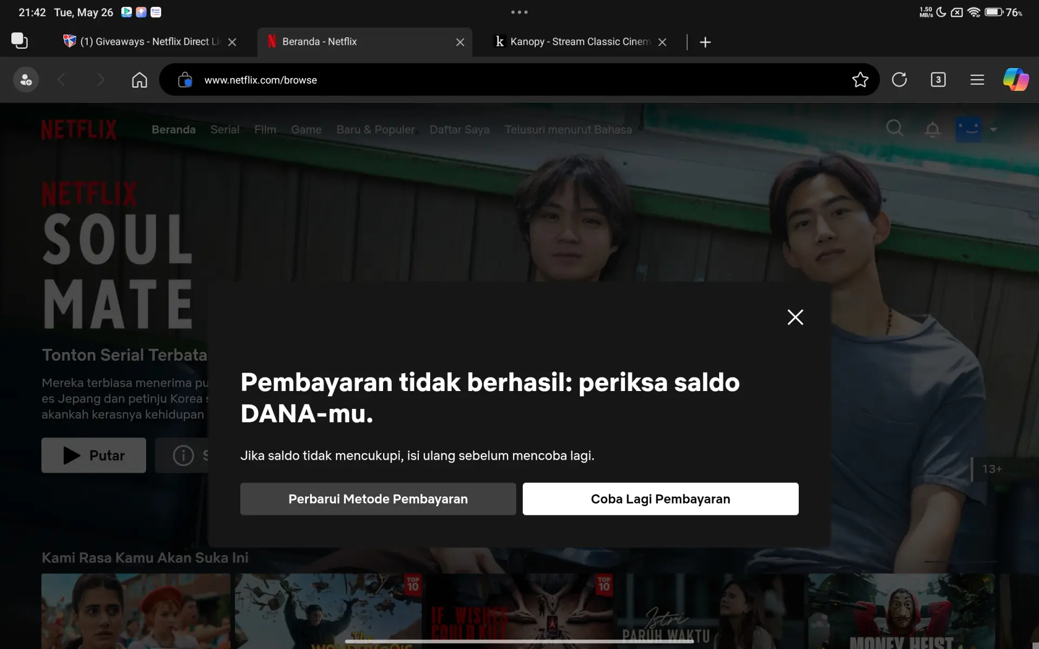Screen dimensions: 1039x649
Task: Go back with browser back arrow
Action: point(61,80)
